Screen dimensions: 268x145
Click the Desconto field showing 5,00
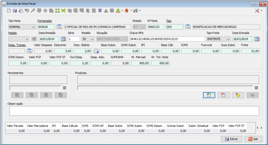(63, 51)
